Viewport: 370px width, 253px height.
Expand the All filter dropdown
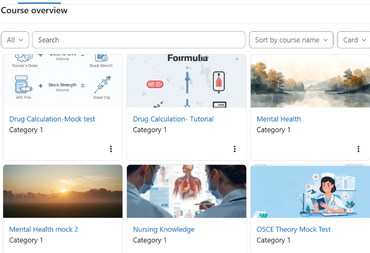tap(15, 40)
